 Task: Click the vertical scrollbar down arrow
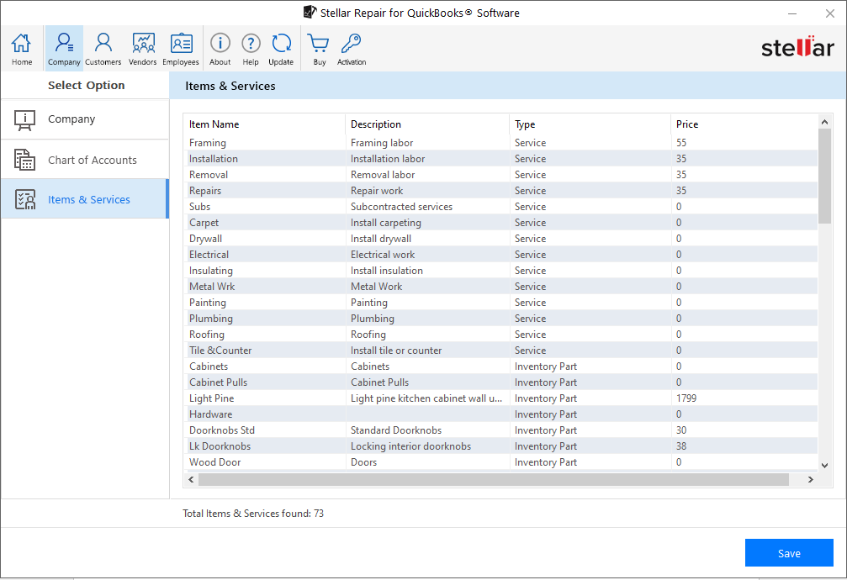(824, 465)
